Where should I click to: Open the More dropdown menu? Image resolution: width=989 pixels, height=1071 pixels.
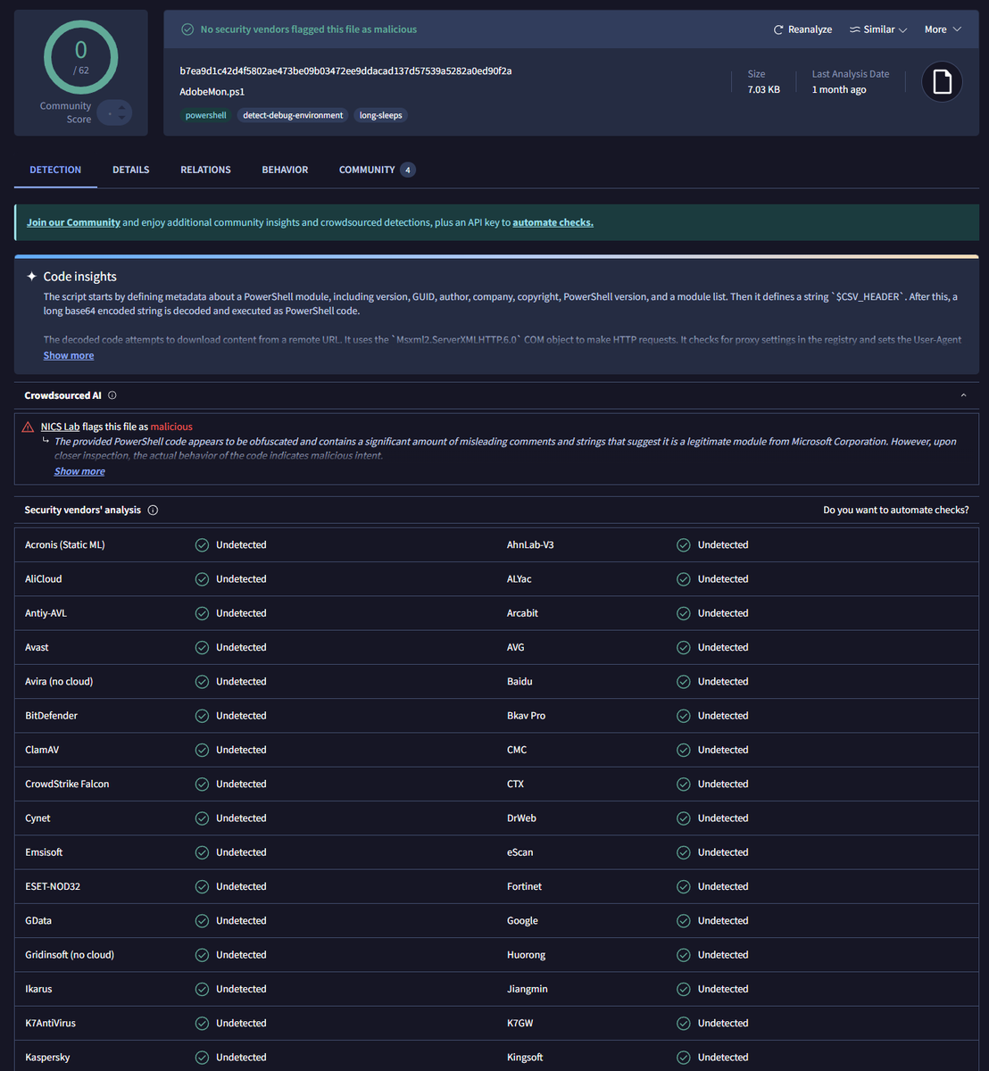[943, 29]
